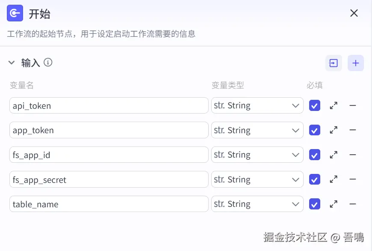Click the app_token variable name field
This screenshot has height=251, width=372.
(x=109, y=130)
